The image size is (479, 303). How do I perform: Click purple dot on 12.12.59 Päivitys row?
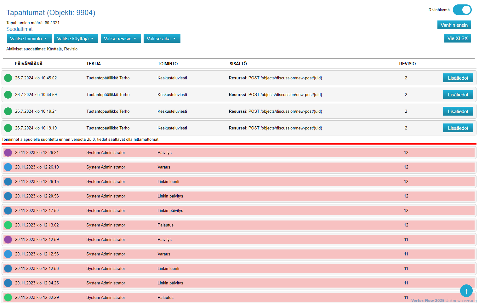[8, 240]
